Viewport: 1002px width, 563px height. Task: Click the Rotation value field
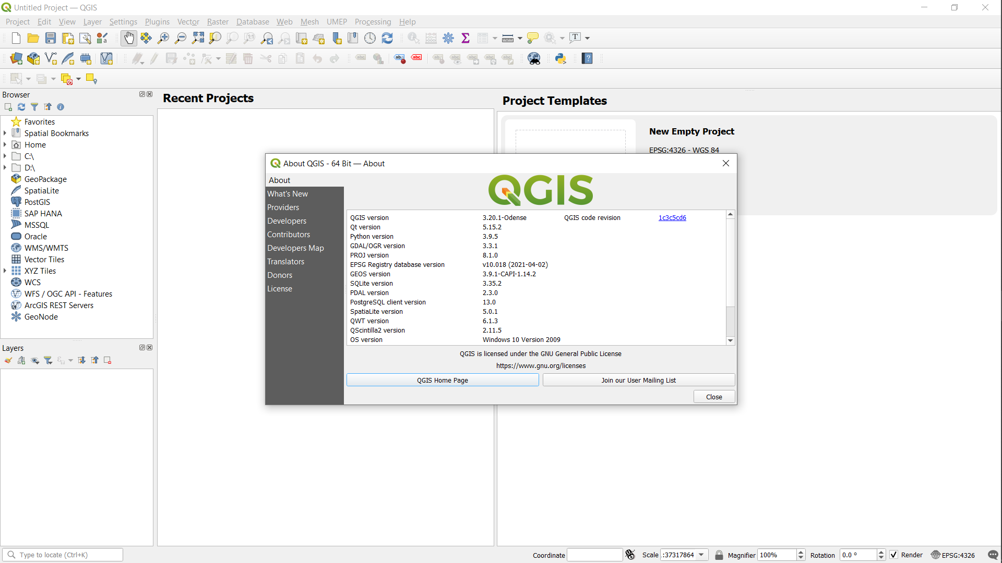point(858,555)
